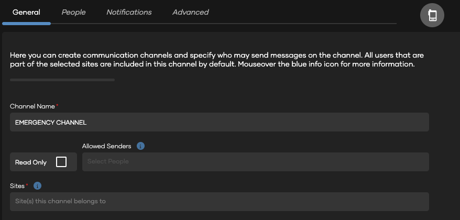The height and width of the screenshot is (220, 460).
Task: Enable the Read Only checkbox
Action: coord(61,162)
